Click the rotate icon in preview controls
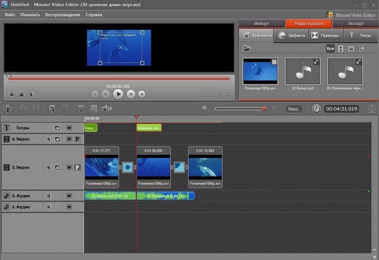The height and width of the screenshot is (260, 379). (218, 94)
